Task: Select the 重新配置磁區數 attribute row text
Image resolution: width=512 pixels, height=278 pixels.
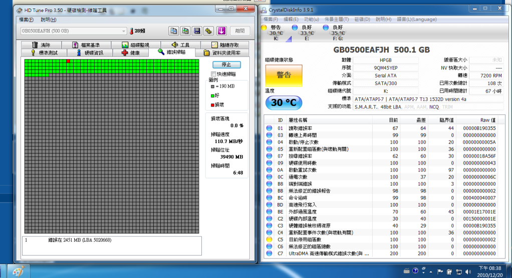Action: click(x=318, y=149)
